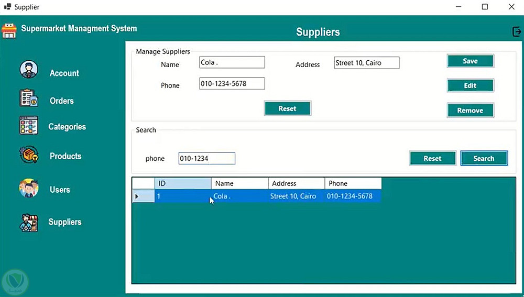This screenshot has width=524, height=297.
Task: Click the ID cell showing 1
Action: point(183,196)
